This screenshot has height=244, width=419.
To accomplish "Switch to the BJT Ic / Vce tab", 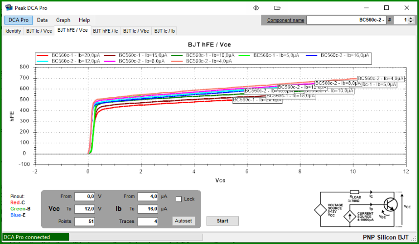I will (39, 31).
